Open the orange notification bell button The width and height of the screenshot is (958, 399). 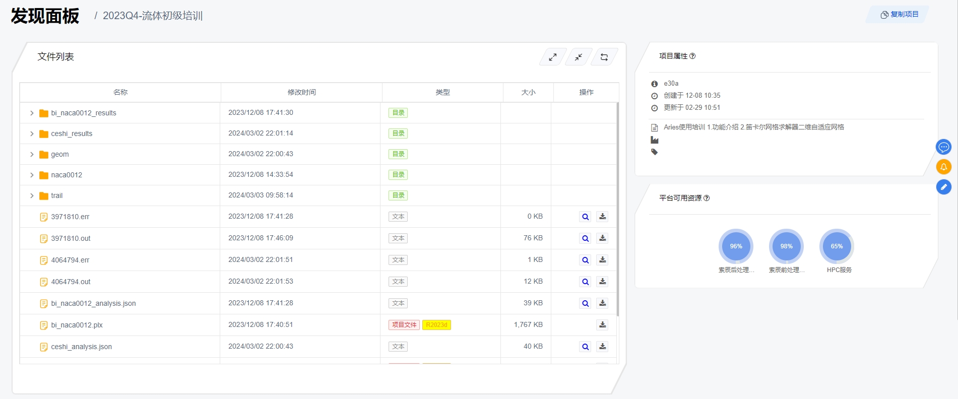(x=943, y=167)
